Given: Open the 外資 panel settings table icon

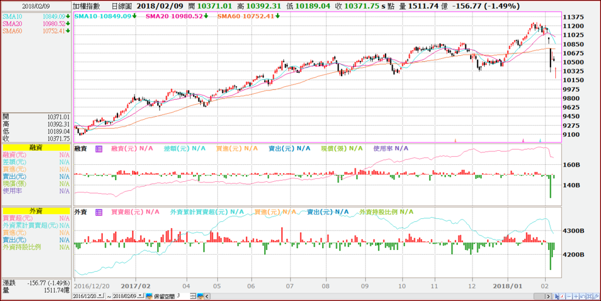Looking at the screenshot, I should (x=99, y=212).
